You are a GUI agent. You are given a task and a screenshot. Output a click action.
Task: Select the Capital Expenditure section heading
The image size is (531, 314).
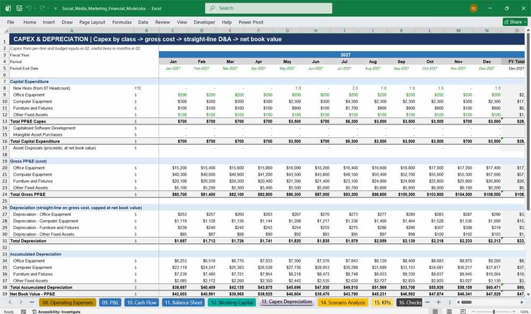[x=29, y=82]
